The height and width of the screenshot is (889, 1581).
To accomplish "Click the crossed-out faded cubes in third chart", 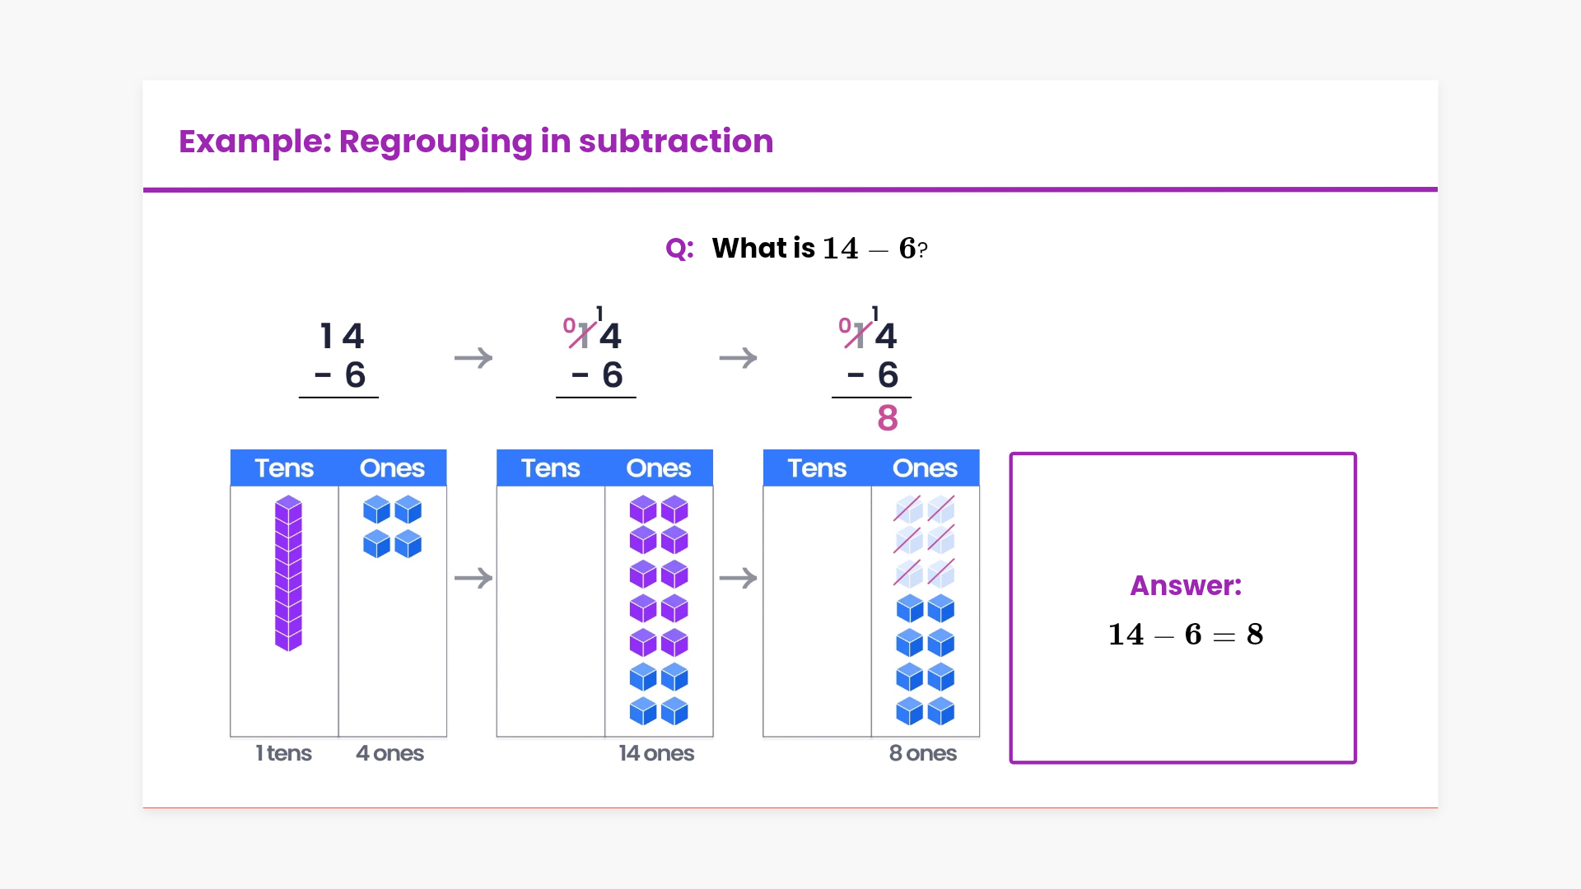I will coord(924,541).
